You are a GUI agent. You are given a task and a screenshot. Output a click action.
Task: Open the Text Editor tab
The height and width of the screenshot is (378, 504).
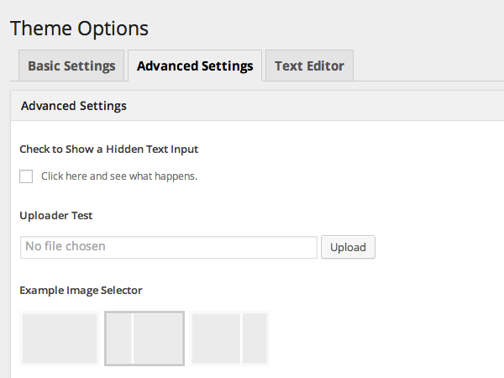[309, 66]
